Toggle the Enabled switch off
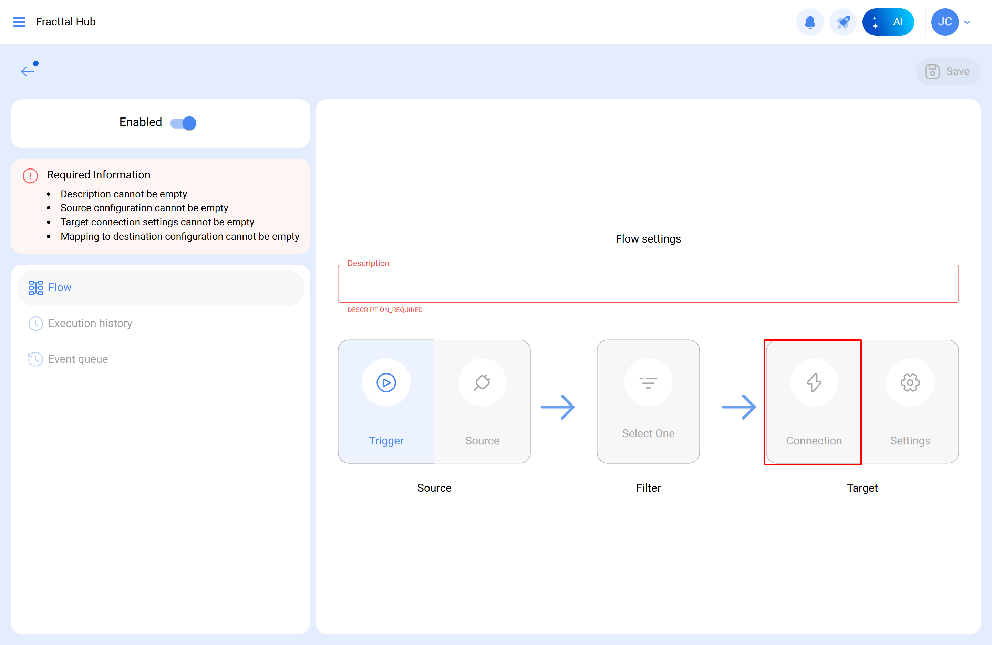992x645 pixels. coord(183,123)
